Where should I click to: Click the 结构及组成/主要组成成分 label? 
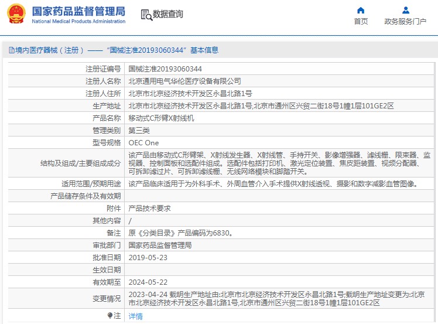point(80,163)
